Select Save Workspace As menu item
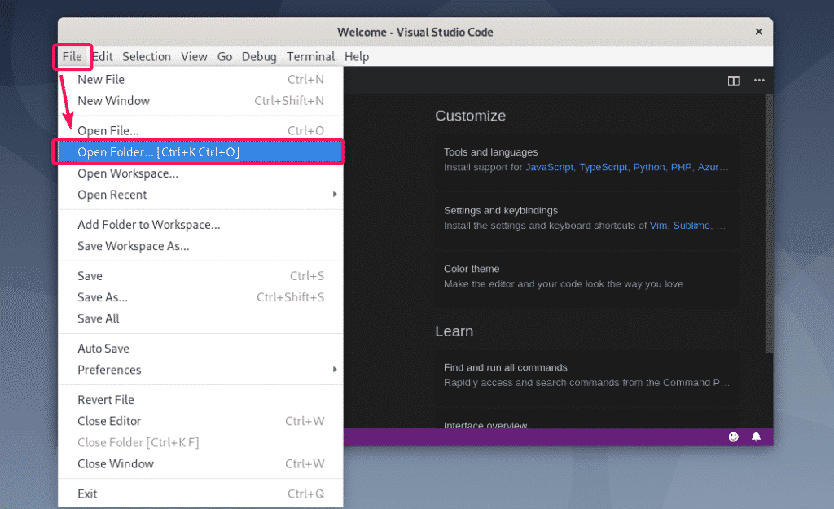 [133, 246]
